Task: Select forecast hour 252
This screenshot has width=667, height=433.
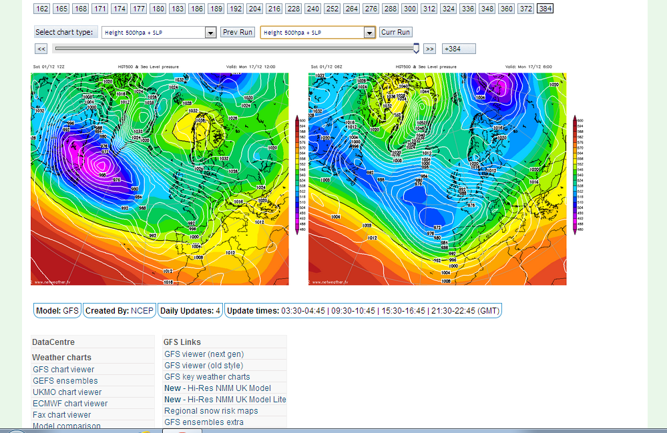Action: (332, 9)
